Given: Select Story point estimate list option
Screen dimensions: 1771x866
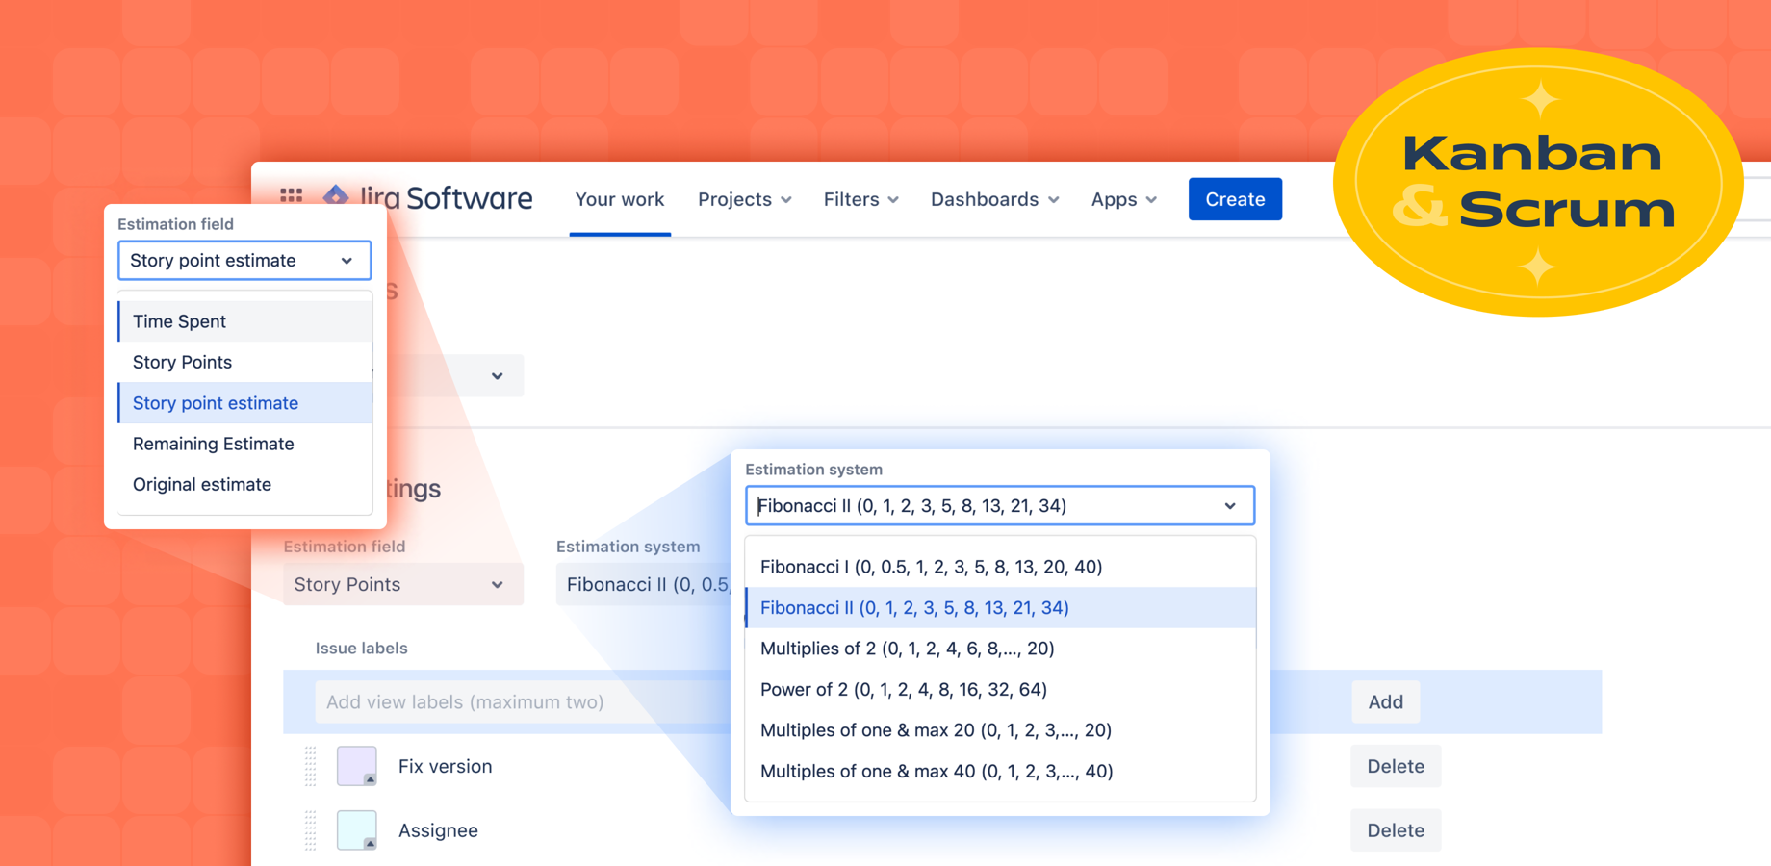Looking at the screenshot, I should point(244,403).
